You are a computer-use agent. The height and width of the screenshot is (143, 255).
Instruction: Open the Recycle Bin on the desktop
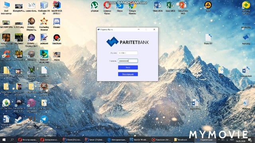[x=245, y=104]
